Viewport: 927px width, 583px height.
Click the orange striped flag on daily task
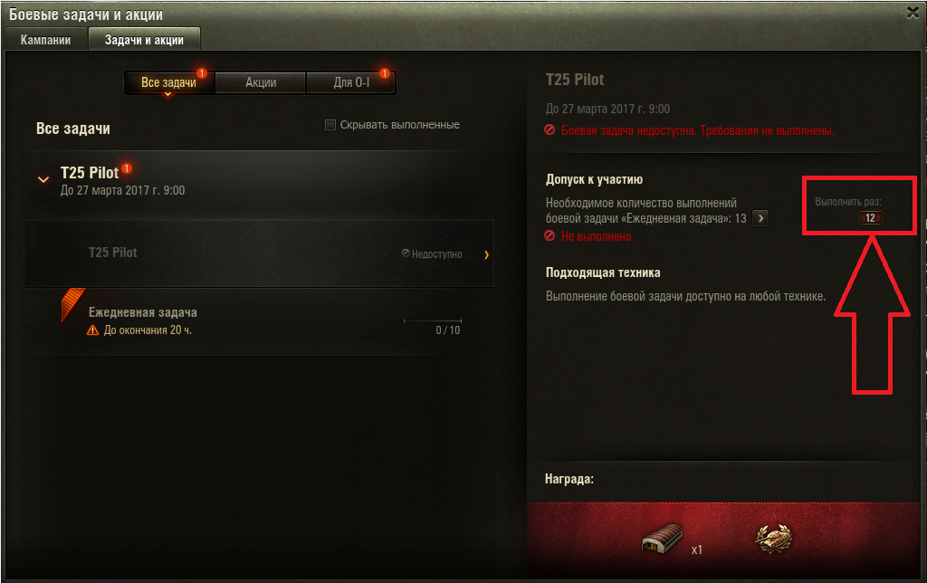point(72,304)
